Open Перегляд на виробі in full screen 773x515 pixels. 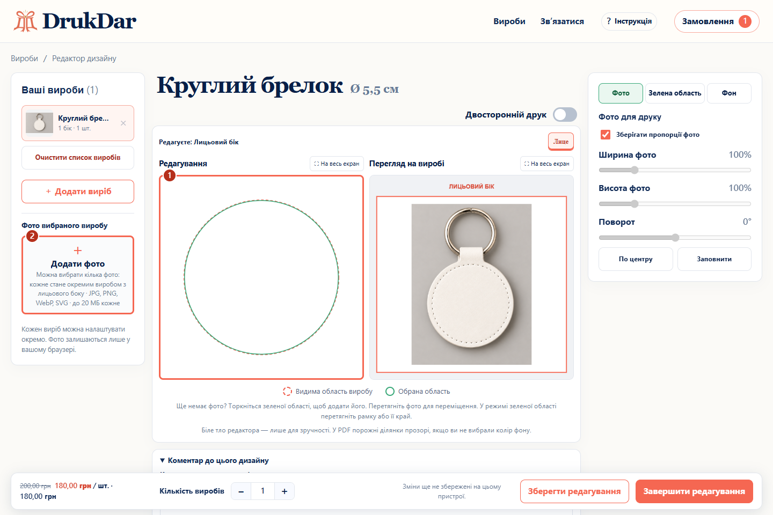[547, 164]
